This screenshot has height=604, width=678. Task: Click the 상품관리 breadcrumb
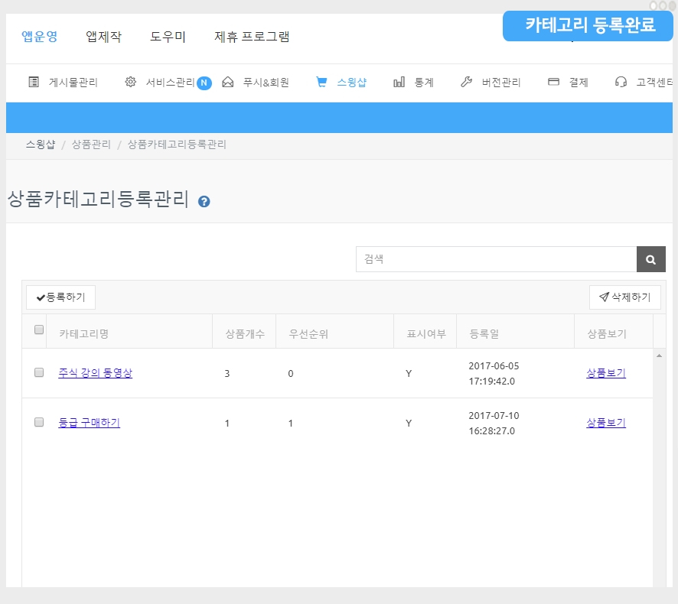point(91,145)
